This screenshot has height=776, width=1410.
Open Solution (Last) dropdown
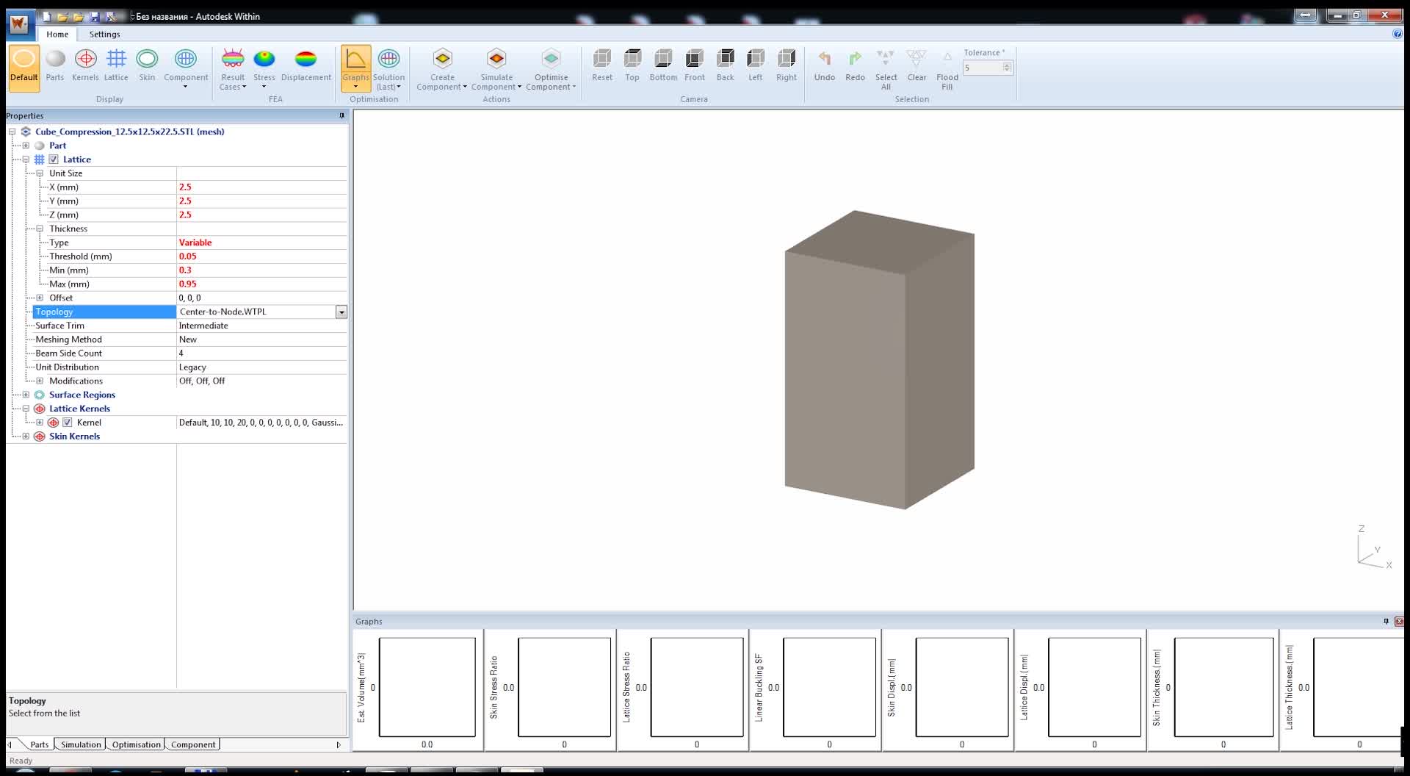pos(388,69)
